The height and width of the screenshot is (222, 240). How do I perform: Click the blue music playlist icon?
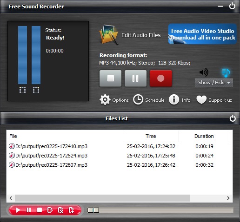coord(226,73)
